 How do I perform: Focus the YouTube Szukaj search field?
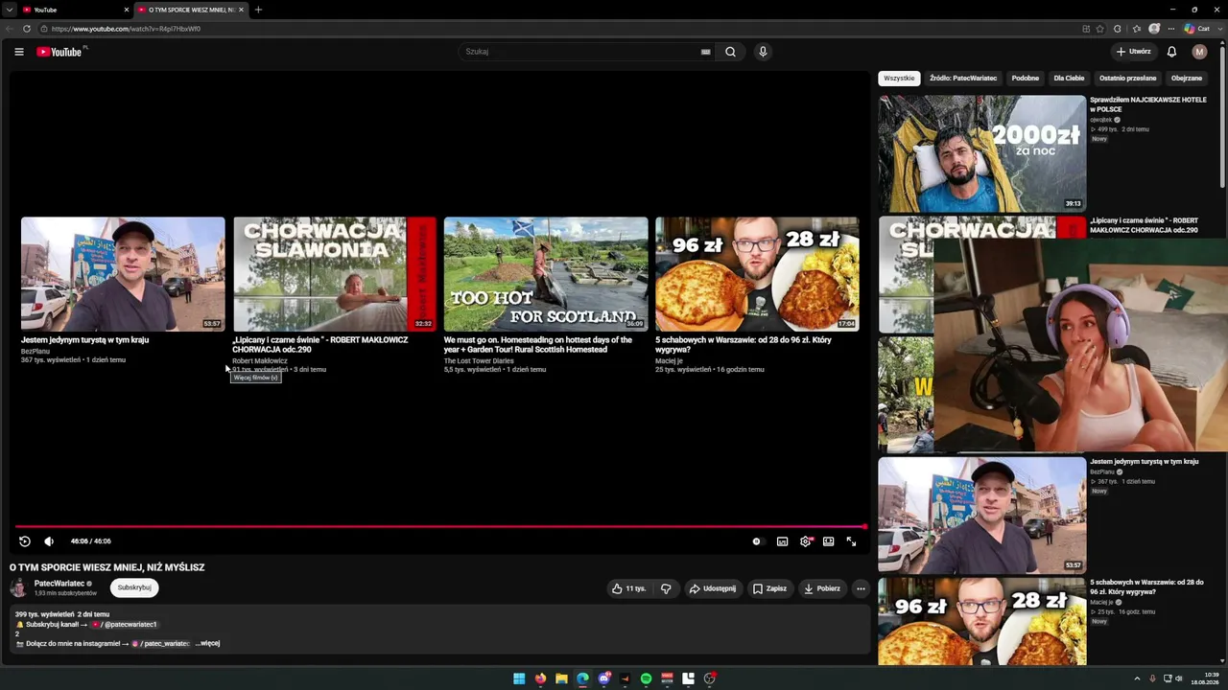580,52
